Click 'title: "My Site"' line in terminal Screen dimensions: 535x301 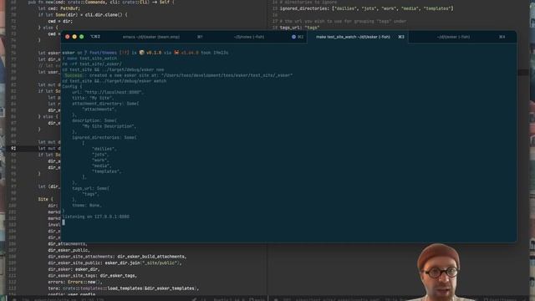coord(93,98)
